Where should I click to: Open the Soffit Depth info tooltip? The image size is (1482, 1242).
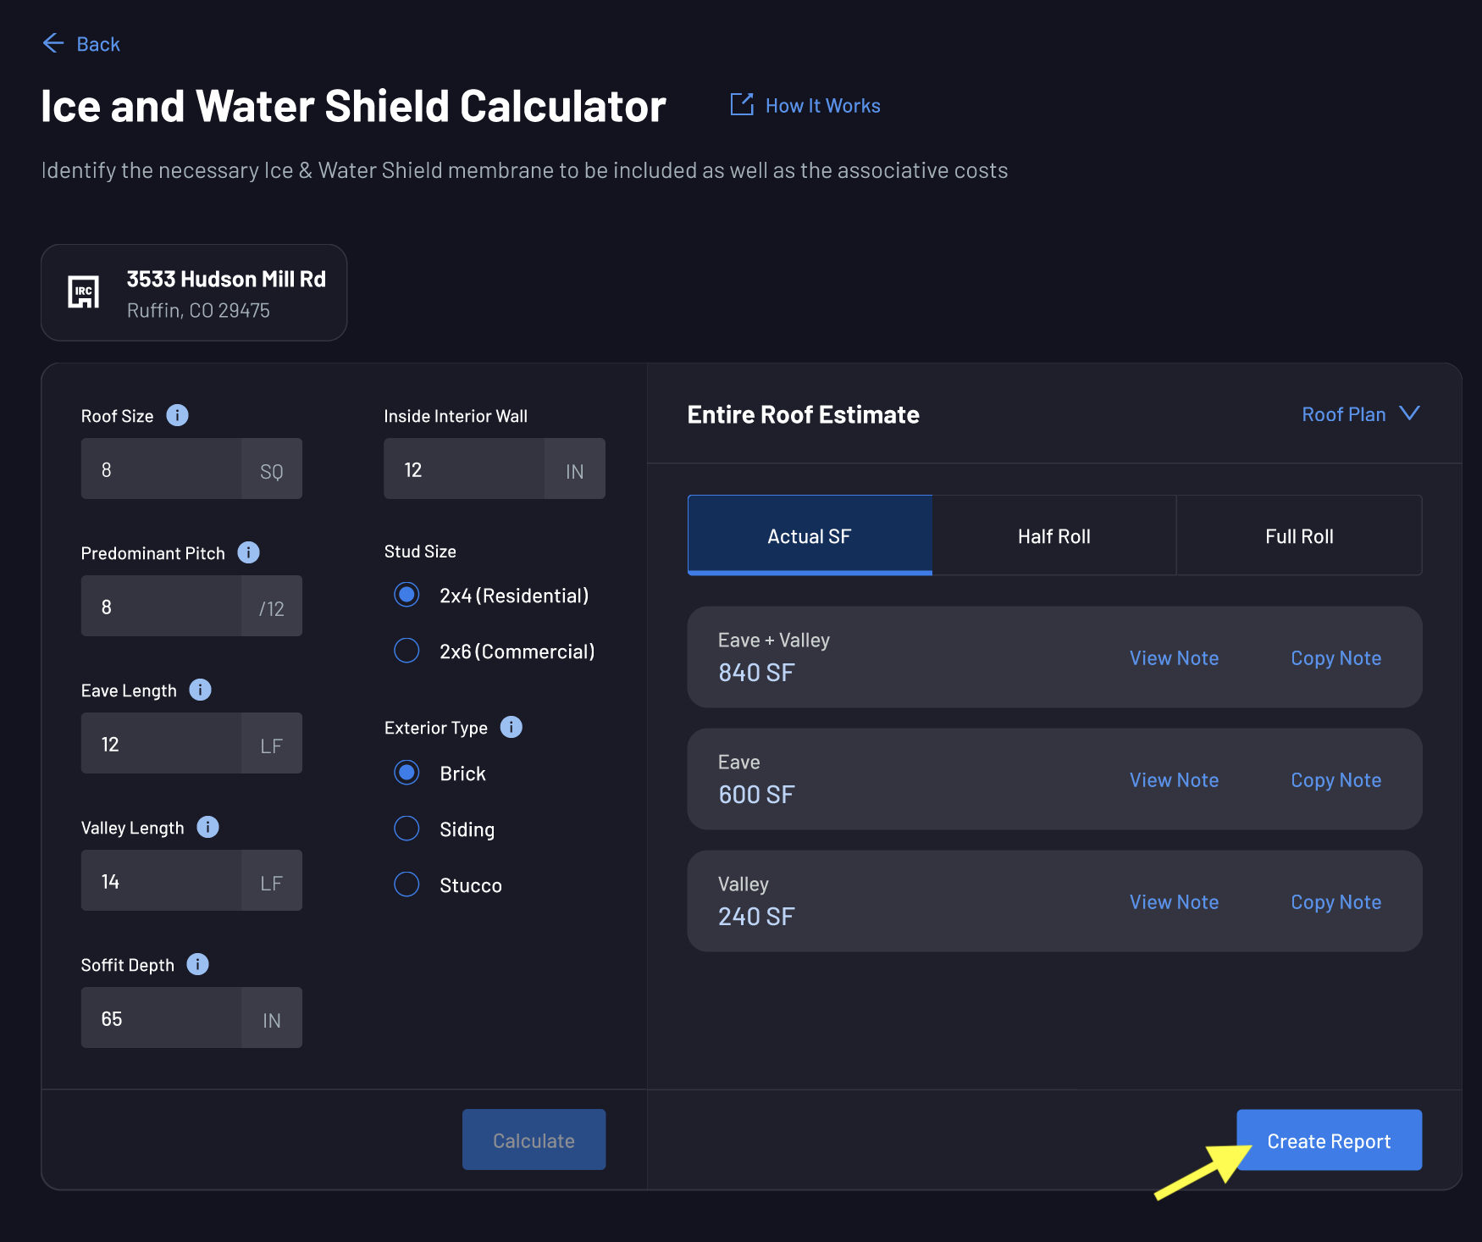pos(198,964)
